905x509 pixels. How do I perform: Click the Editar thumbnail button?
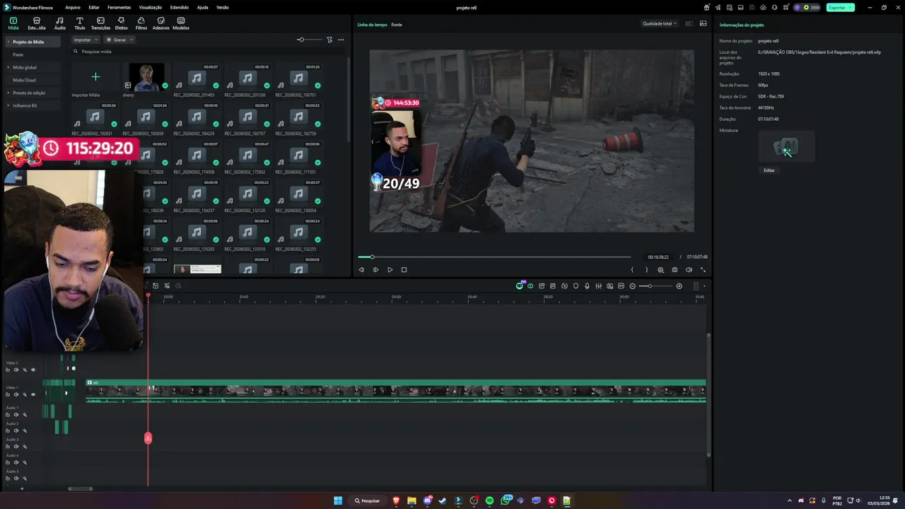pos(769,170)
